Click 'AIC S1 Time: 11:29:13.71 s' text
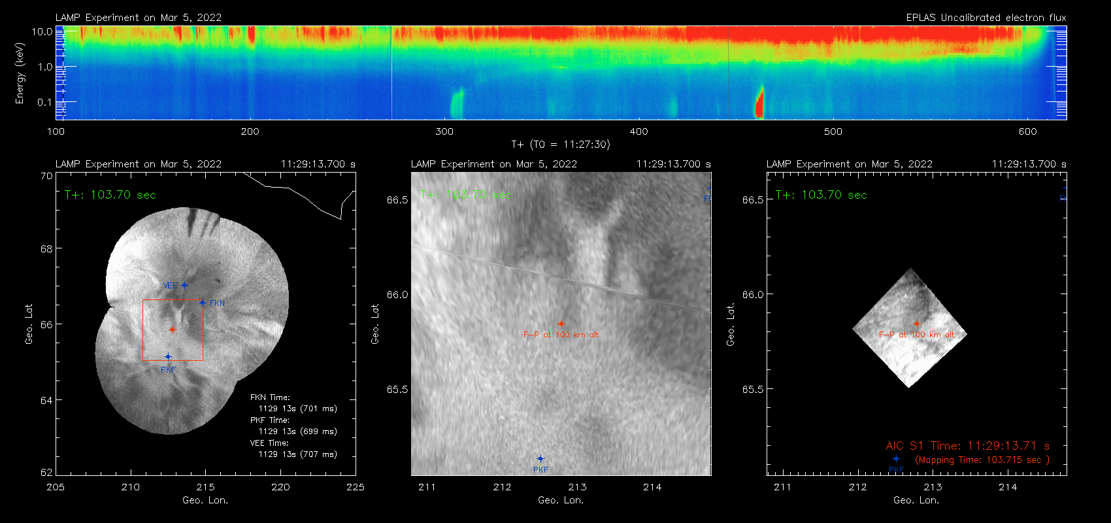Image resolution: width=1111 pixels, height=523 pixels. (x=968, y=446)
